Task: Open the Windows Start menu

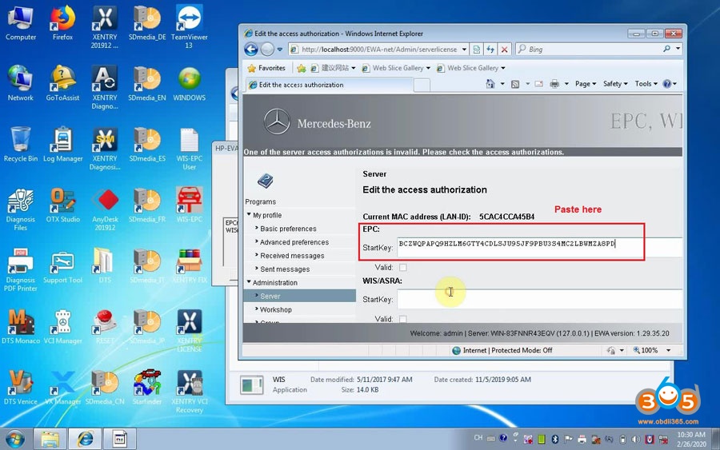Action: click(x=15, y=439)
